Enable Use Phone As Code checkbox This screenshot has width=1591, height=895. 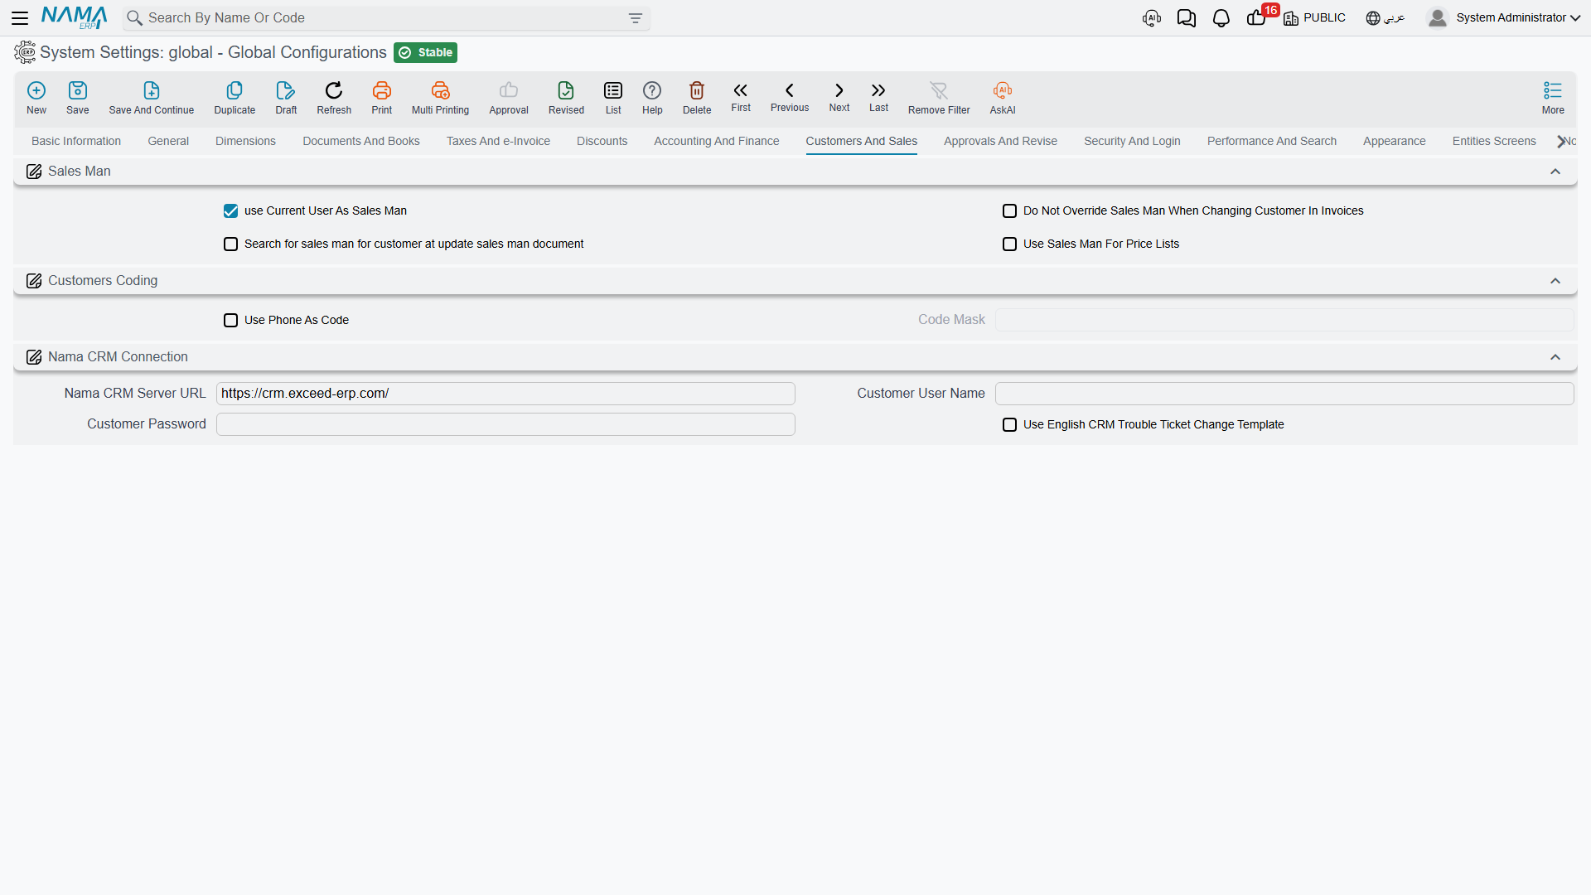230,321
